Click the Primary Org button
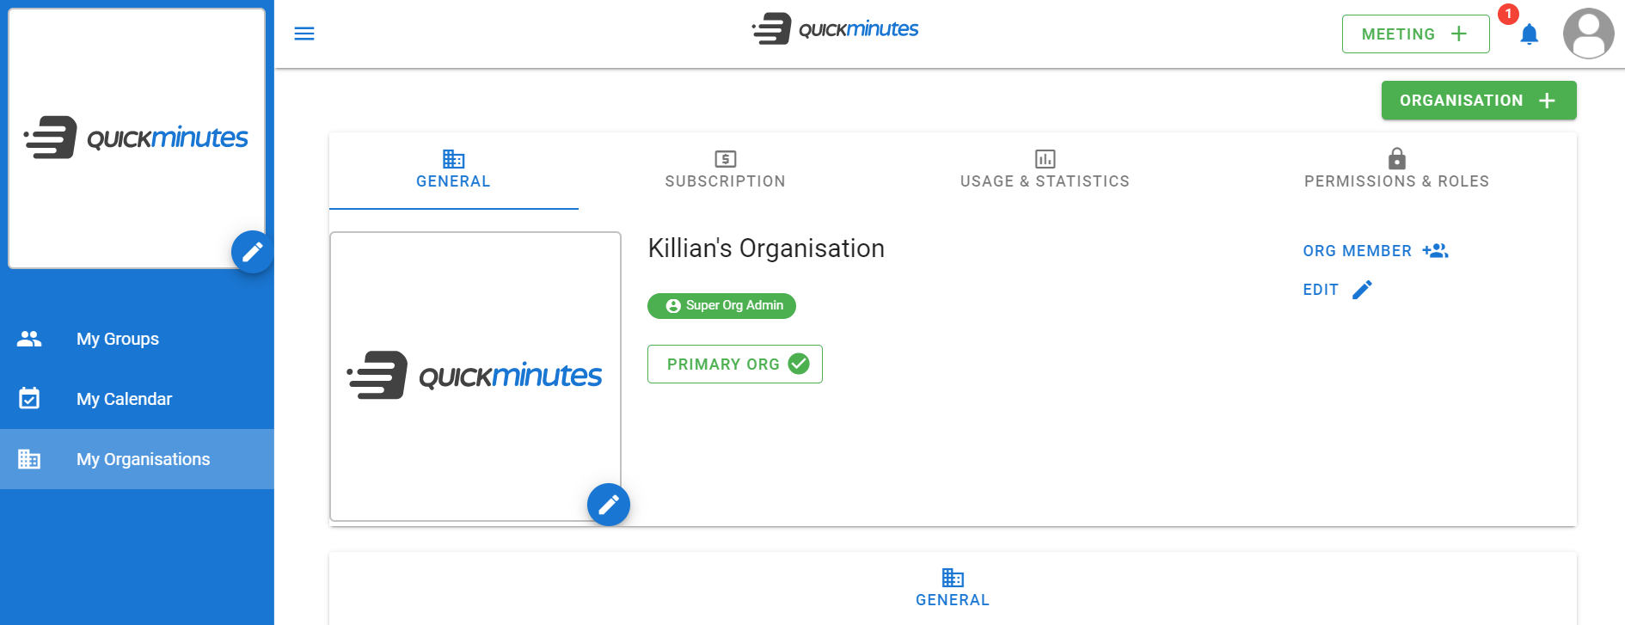The width and height of the screenshot is (1625, 625). [x=735, y=364]
